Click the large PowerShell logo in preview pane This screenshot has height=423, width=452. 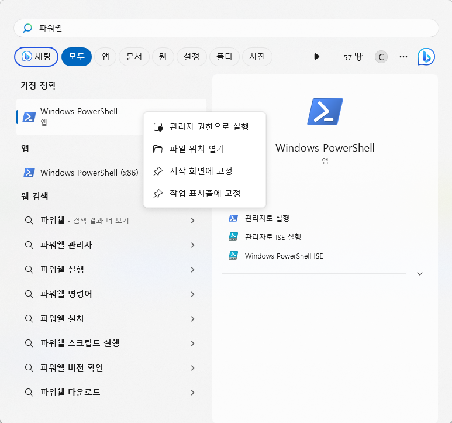[325, 112]
